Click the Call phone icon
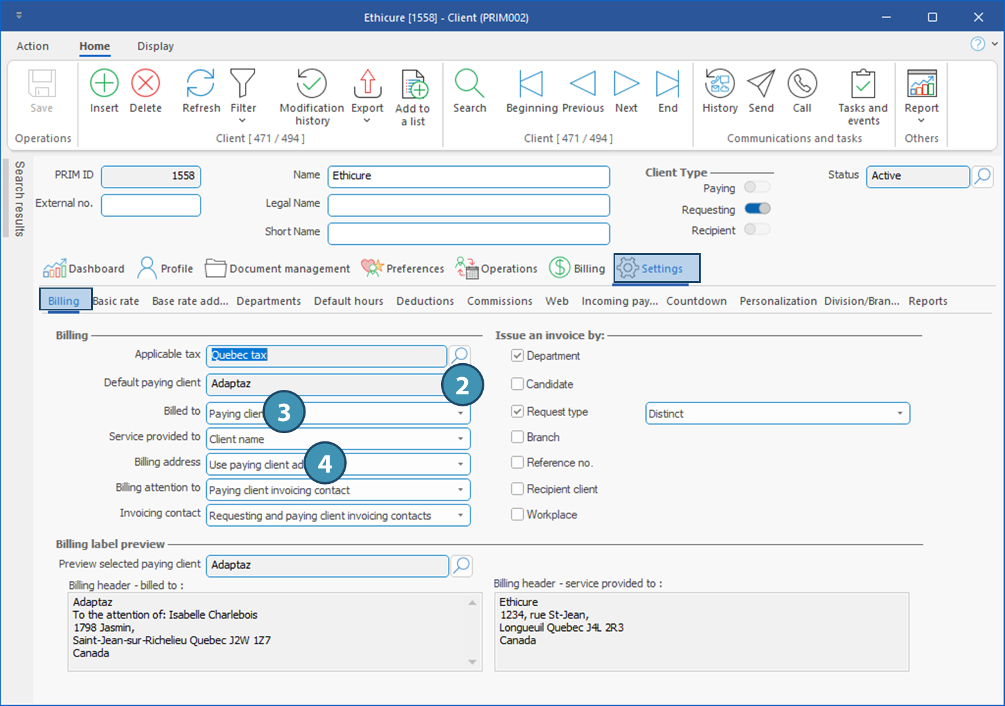This screenshot has height=706, width=1005. coord(801,84)
